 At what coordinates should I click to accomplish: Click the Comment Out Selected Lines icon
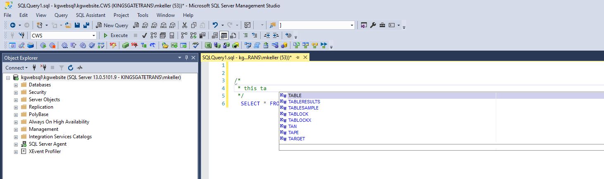pyautogui.click(x=245, y=35)
